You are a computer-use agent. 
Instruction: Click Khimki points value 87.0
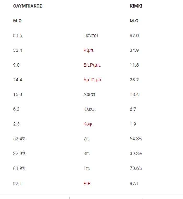click(x=134, y=35)
